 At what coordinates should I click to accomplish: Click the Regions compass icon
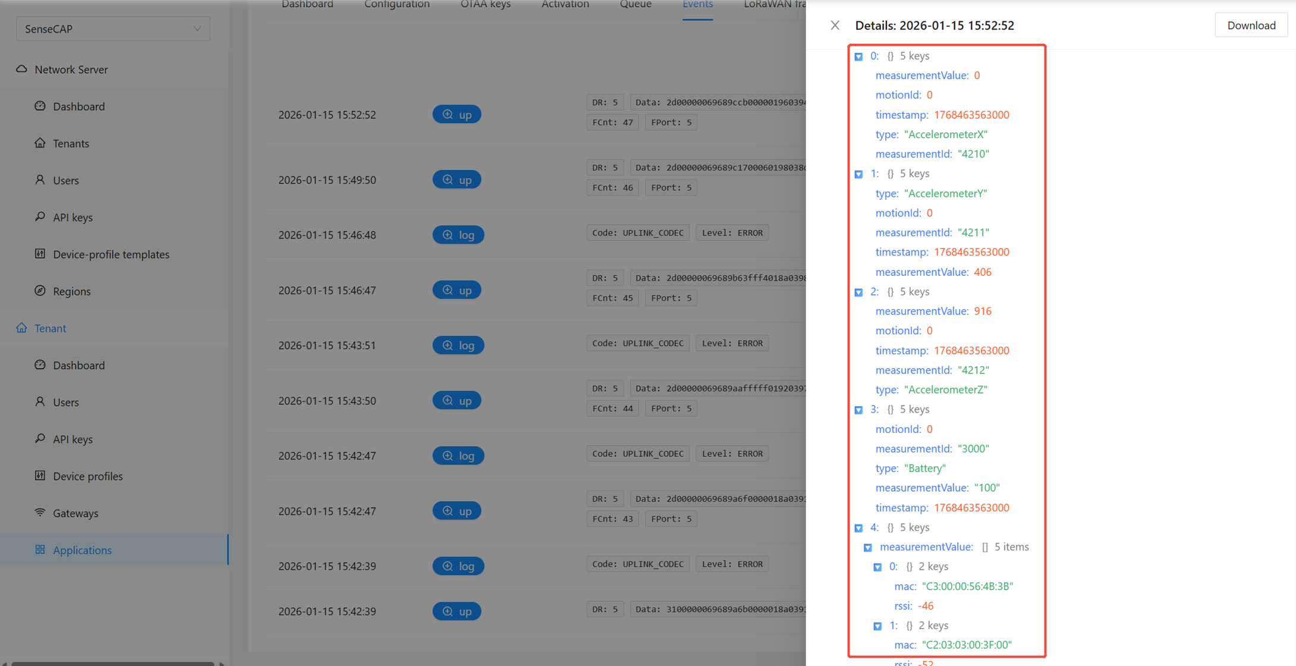point(40,291)
